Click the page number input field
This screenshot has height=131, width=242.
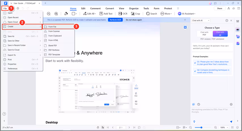121,128
